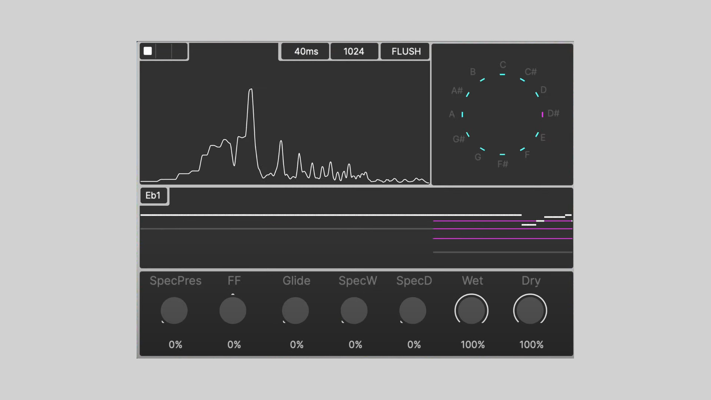Select the G# note tick mark
Image resolution: width=711 pixels, height=400 pixels.
tap(468, 134)
